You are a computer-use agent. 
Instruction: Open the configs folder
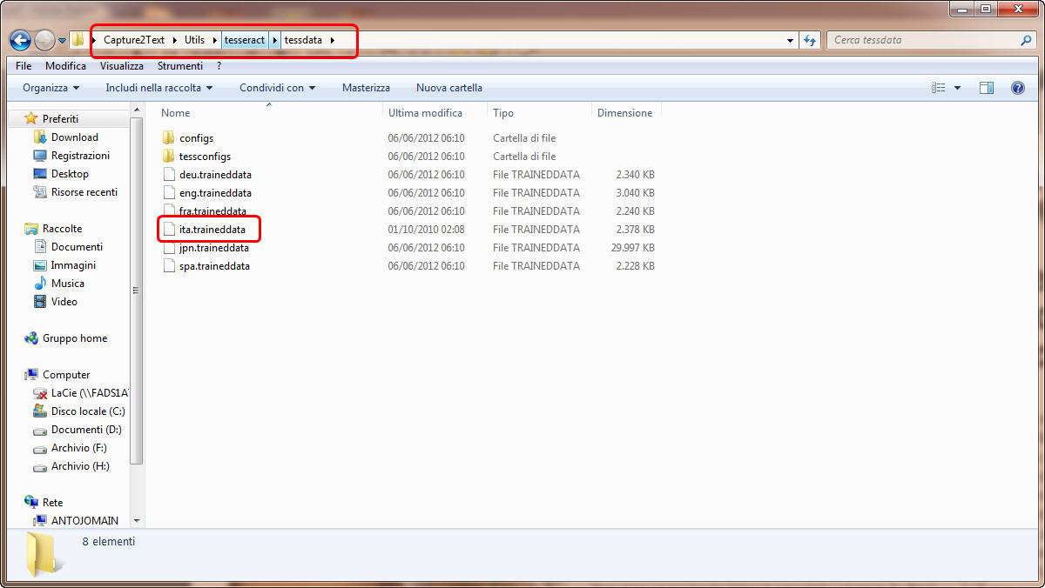click(x=196, y=138)
